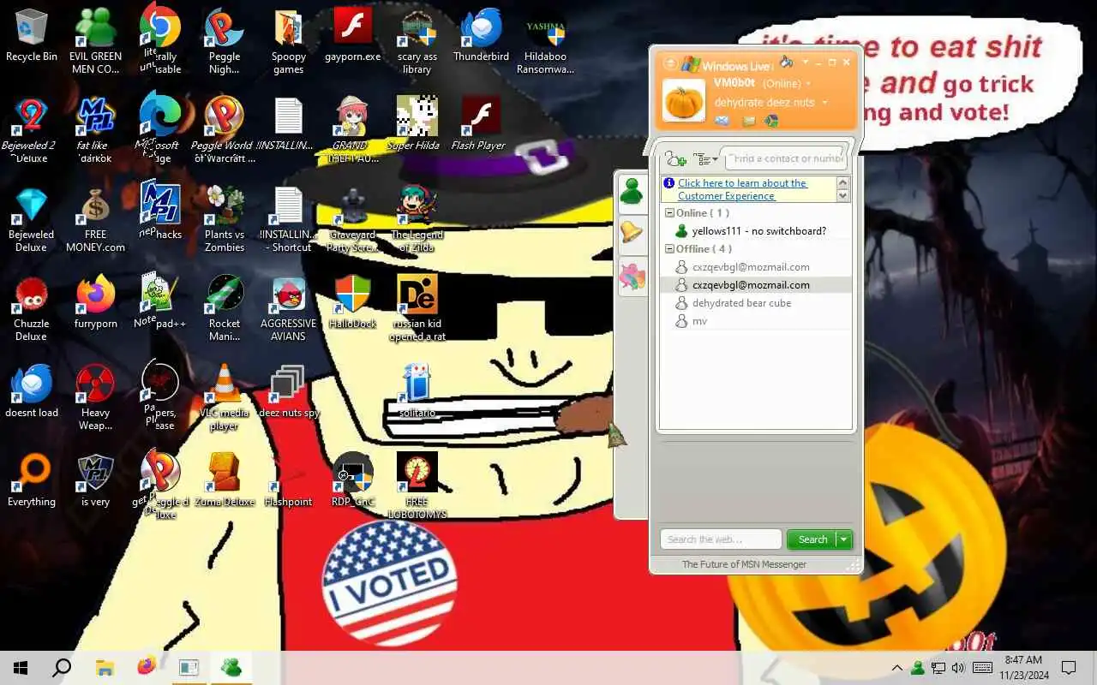
Task: Switch to the green contacts tab in the Messenger sidebar
Action: tap(632, 191)
